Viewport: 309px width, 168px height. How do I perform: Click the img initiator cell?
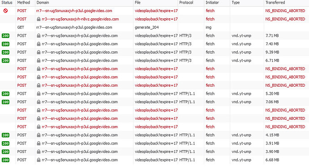(209, 27)
